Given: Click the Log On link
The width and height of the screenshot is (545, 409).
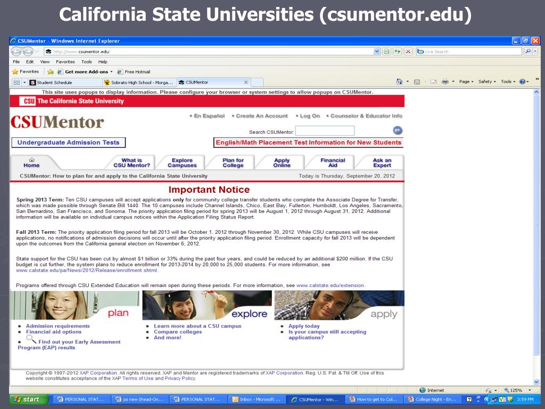Looking at the screenshot, I should [x=310, y=116].
